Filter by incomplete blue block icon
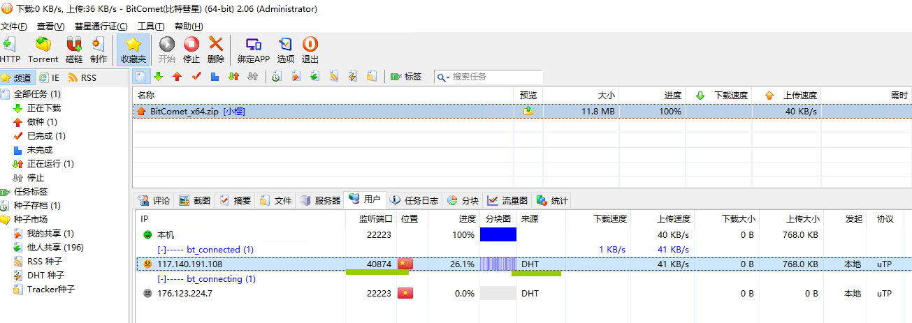The width and height of the screenshot is (912, 323). tap(215, 76)
